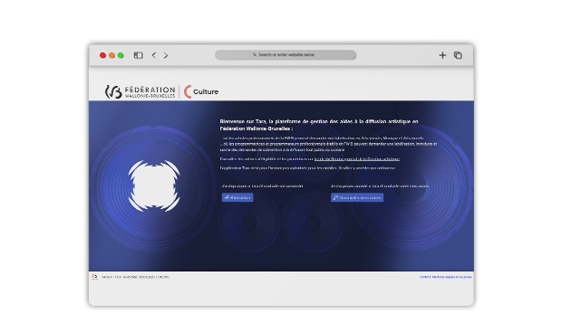Click the green fullscreen window button
Image resolution: width=562 pixels, height=333 pixels.
pos(121,55)
